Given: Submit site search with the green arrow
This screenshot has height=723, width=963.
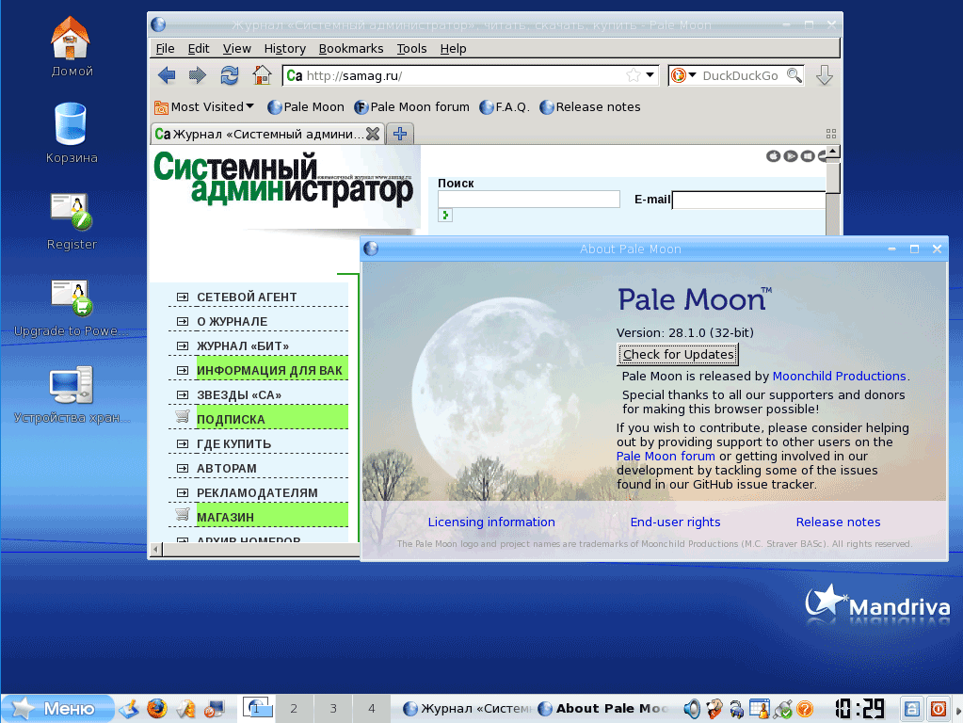Looking at the screenshot, I should pyautogui.click(x=445, y=215).
